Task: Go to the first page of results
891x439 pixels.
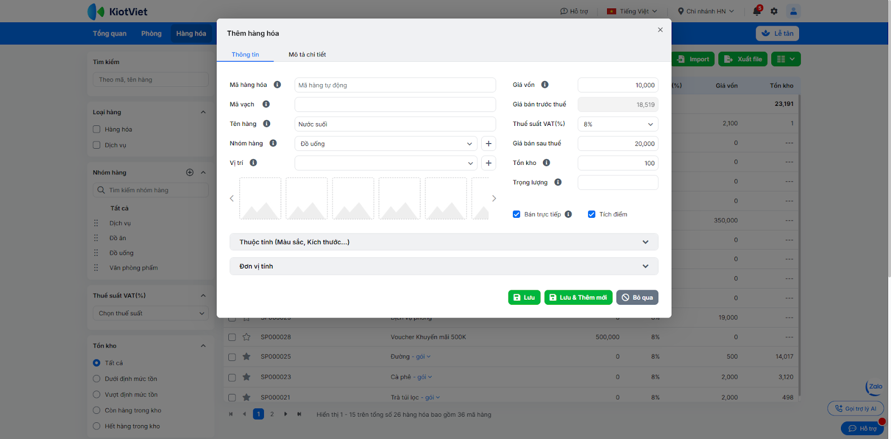Action: pos(231,414)
